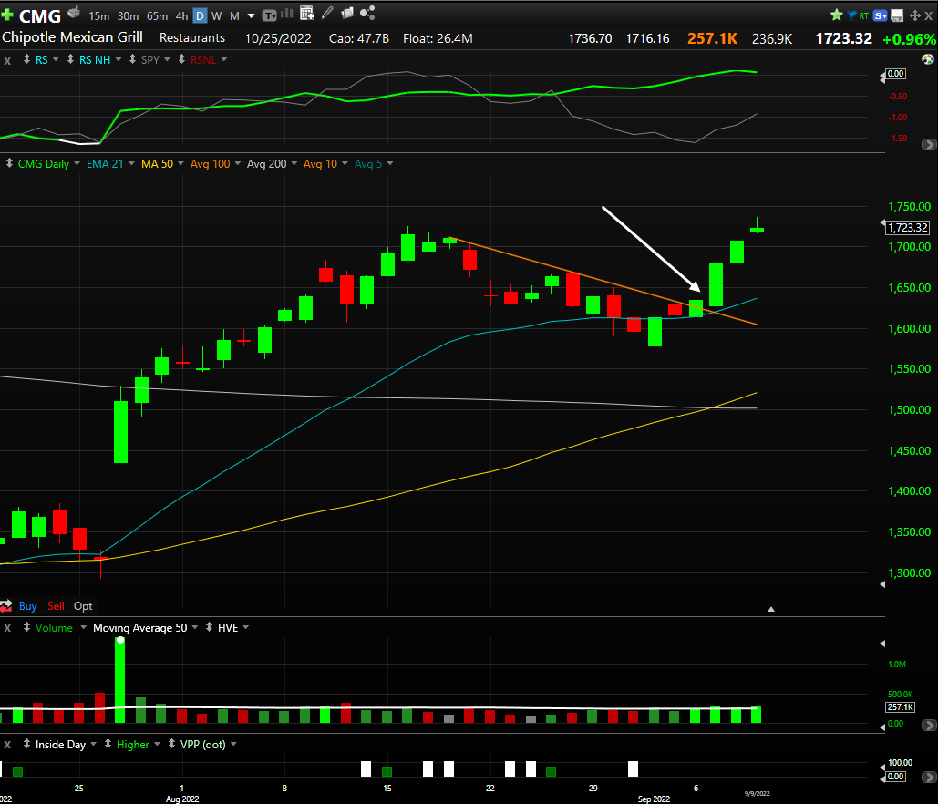The width and height of the screenshot is (938, 804).
Task: Click the reorder arrows beside SPY
Action: (x=132, y=59)
